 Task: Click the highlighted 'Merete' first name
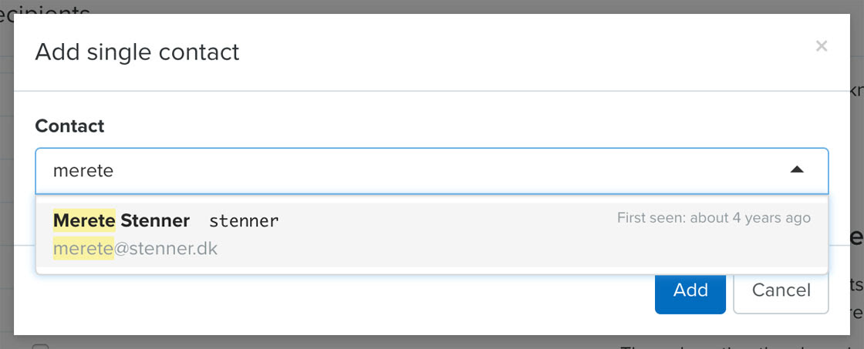(84, 220)
